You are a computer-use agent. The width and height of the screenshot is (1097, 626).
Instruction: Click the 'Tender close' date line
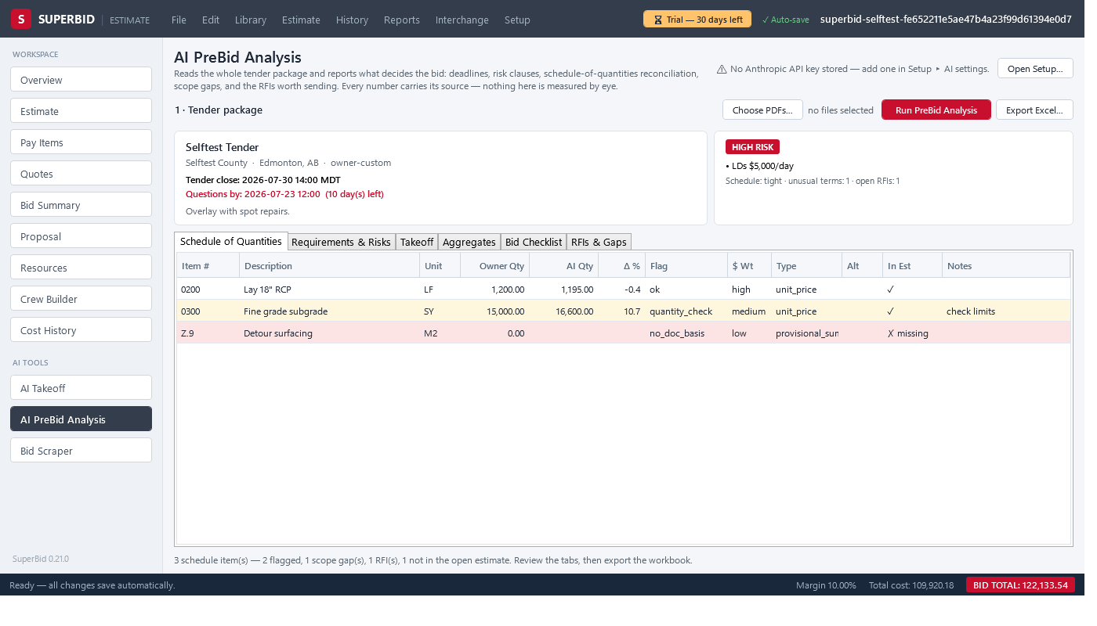[263, 180]
